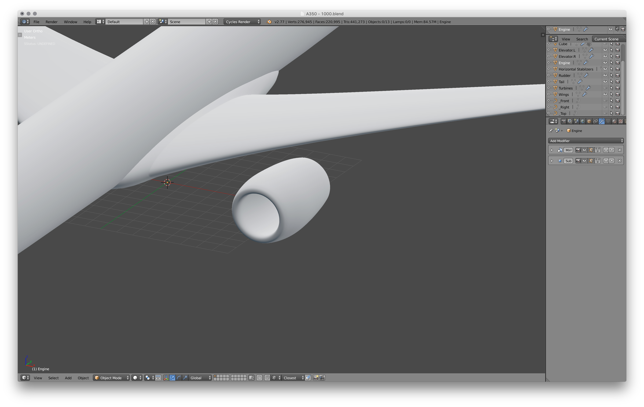Switch to the Search tab in the Outliner
This screenshot has height=407, width=644.
click(582, 39)
